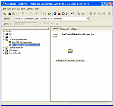Select the Zoom Out tool

(x=83, y=14)
